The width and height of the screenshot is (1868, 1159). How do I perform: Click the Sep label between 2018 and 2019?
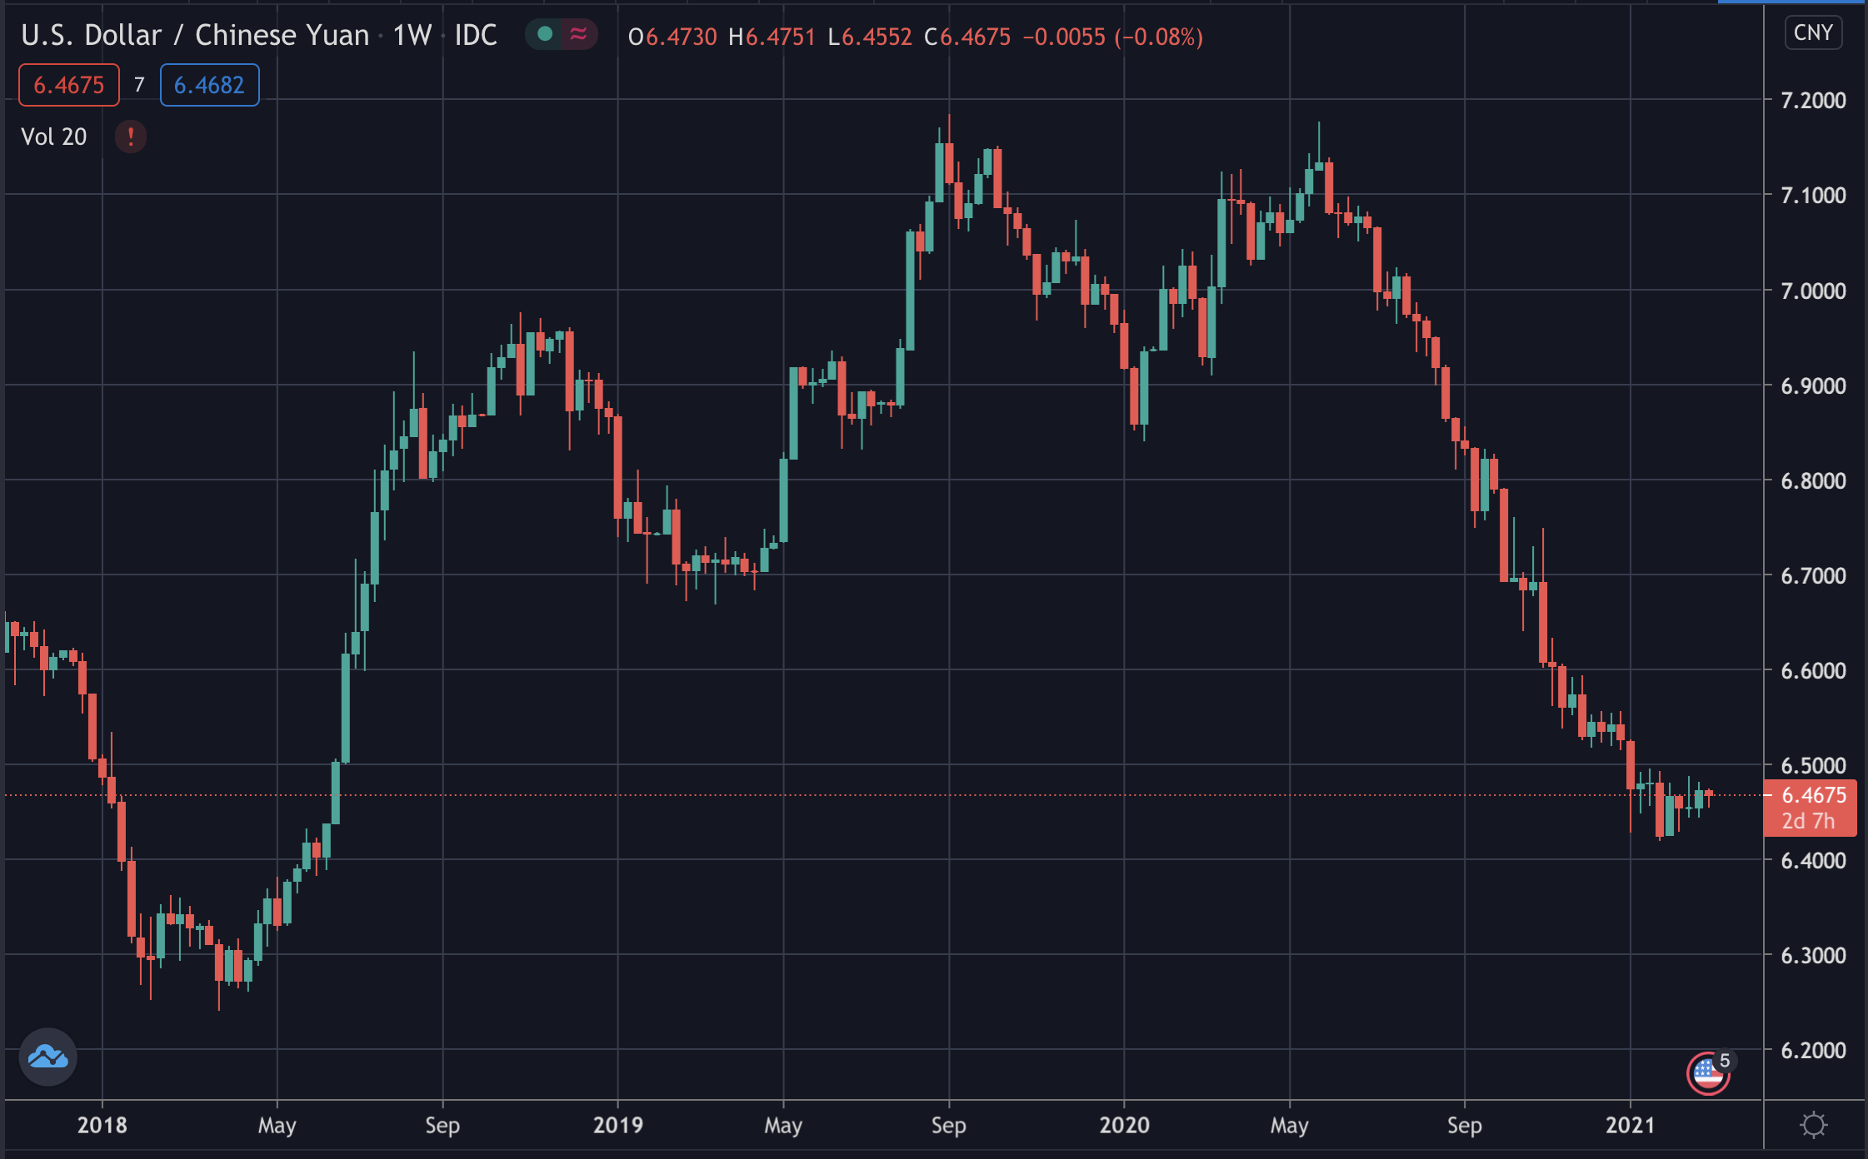(442, 1126)
